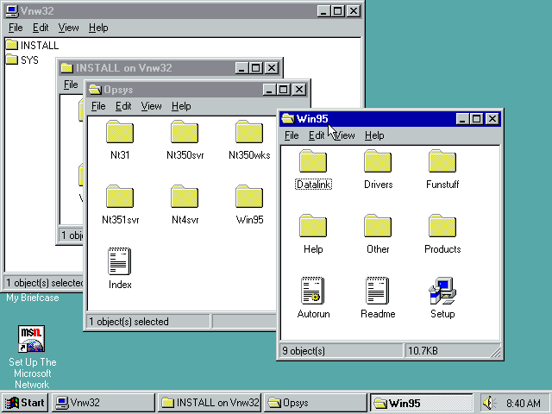Viewport: 552px width, 414px height.
Task: Click the Win95 window title bar
Action: tap(379, 119)
